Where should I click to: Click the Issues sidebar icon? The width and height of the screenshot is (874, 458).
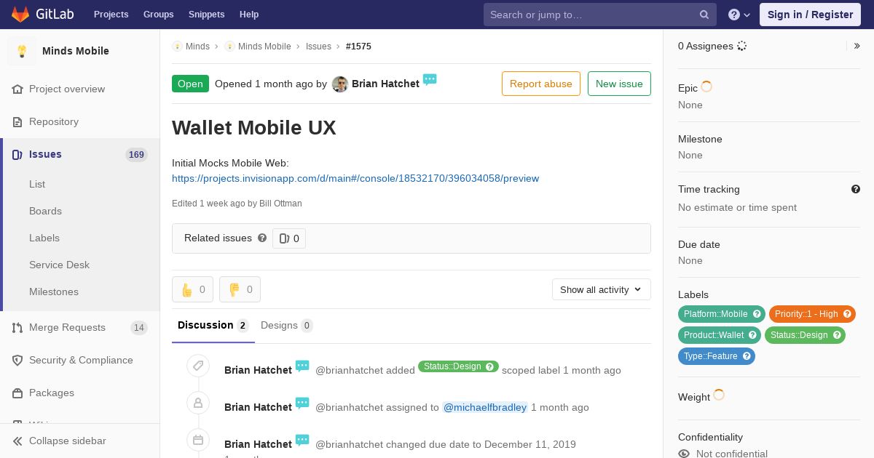tap(17, 154)
